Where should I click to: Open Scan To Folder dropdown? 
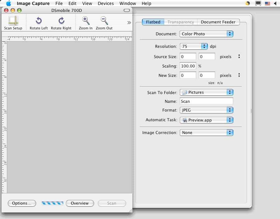click(206, 92)
